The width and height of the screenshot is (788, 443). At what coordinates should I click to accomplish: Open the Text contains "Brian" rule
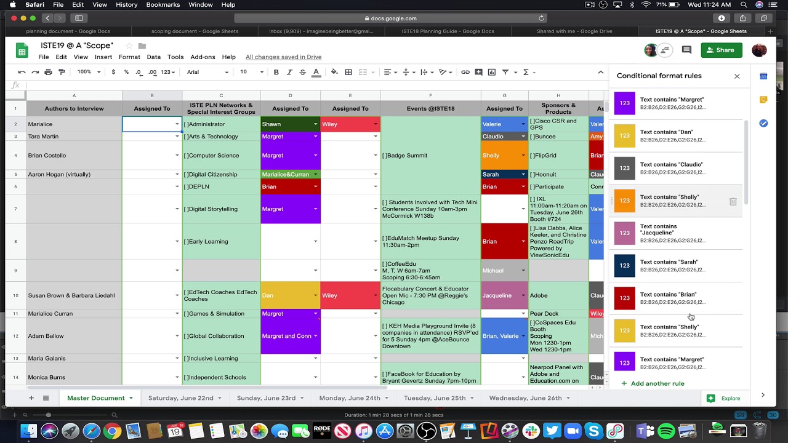pos(677,298)
